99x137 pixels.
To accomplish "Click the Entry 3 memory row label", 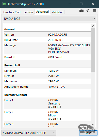I will (9, 124).
